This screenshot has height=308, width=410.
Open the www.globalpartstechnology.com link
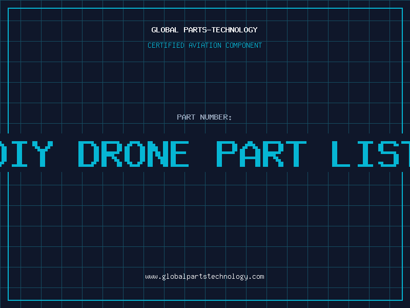pos(204,277)
